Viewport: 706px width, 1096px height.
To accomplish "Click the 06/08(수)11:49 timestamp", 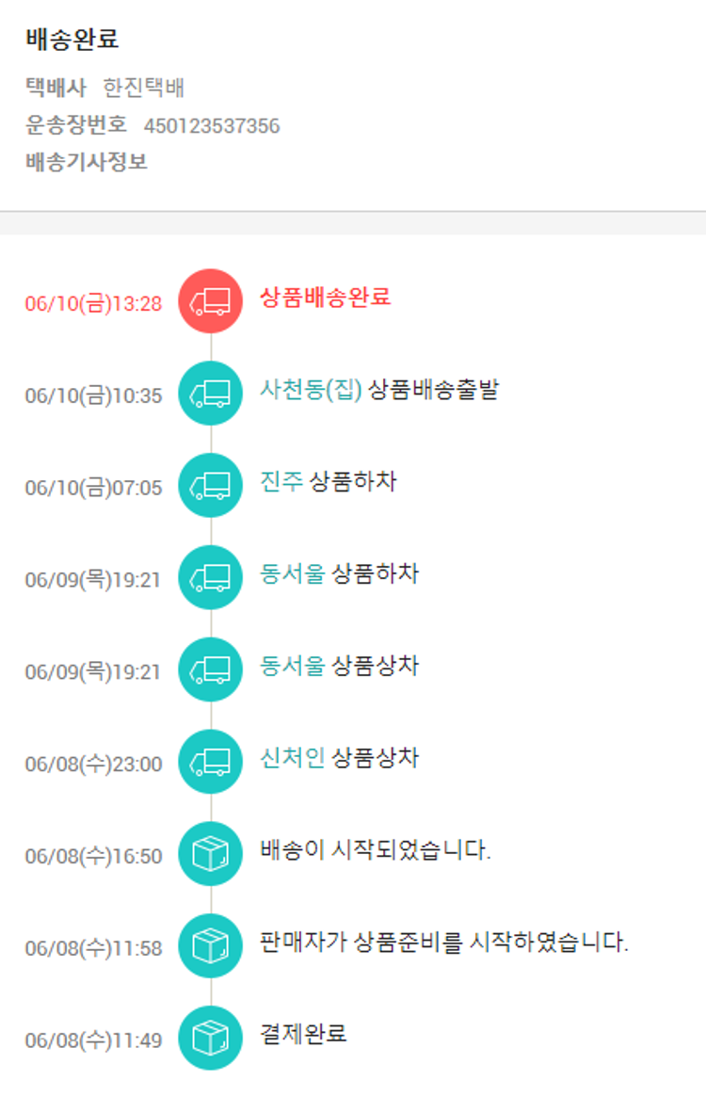I will point(93,1040).
